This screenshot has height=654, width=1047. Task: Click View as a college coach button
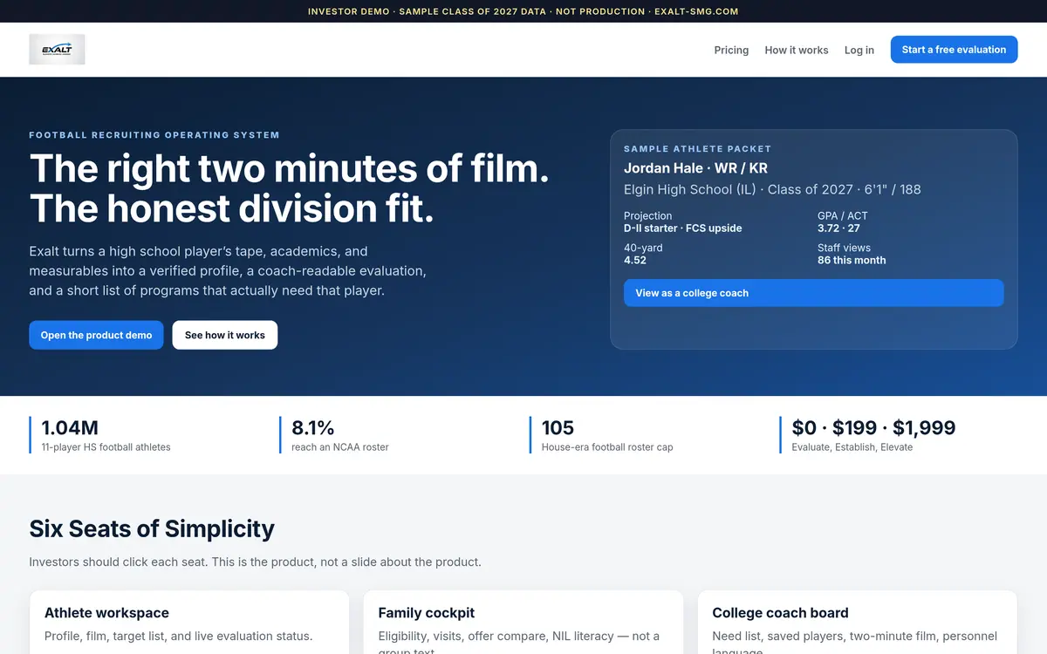pyautogui.click(x=813, y=293)
